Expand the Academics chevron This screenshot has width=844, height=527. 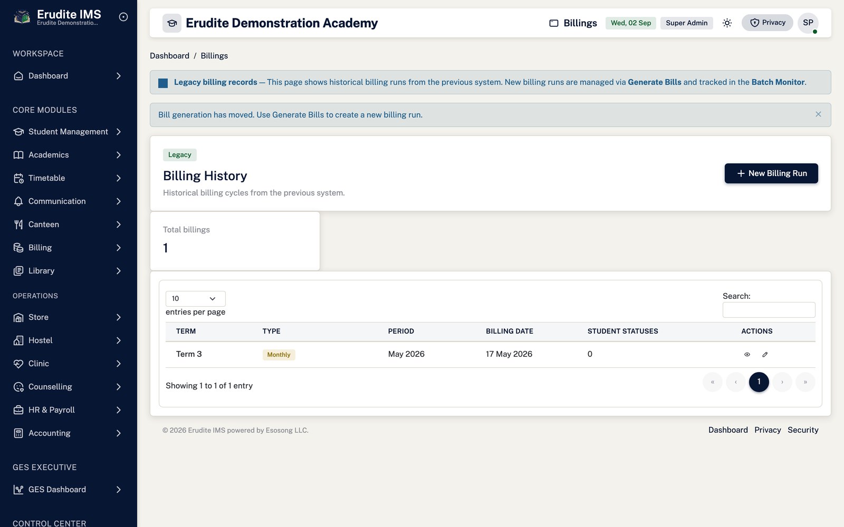pos(119,155)
